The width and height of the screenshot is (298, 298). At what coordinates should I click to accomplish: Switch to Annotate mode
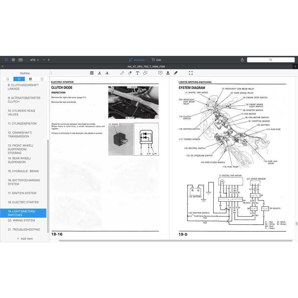pyautogui.click(x=136, y=60)
